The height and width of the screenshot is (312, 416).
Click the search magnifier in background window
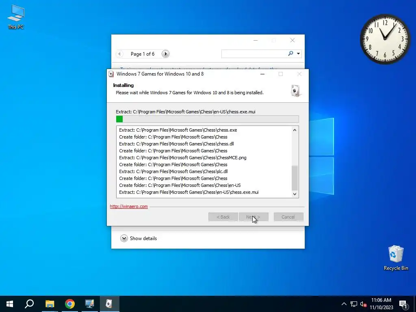290,54
